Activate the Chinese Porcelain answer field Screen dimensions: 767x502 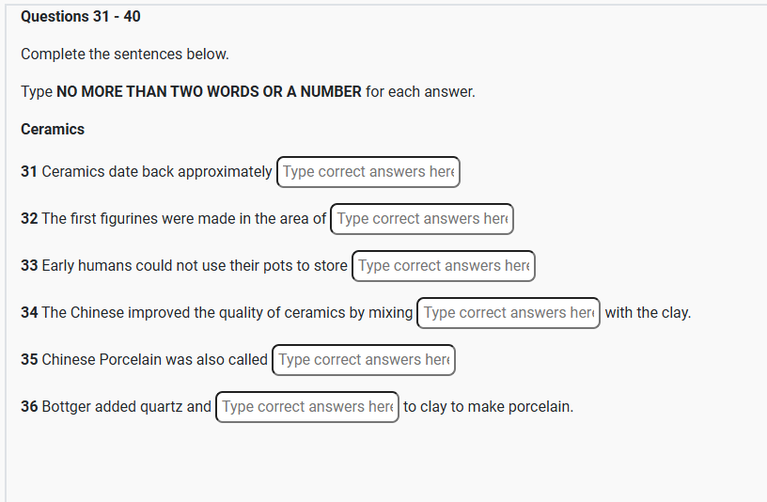pyautogui.click(x=363, y=360)
